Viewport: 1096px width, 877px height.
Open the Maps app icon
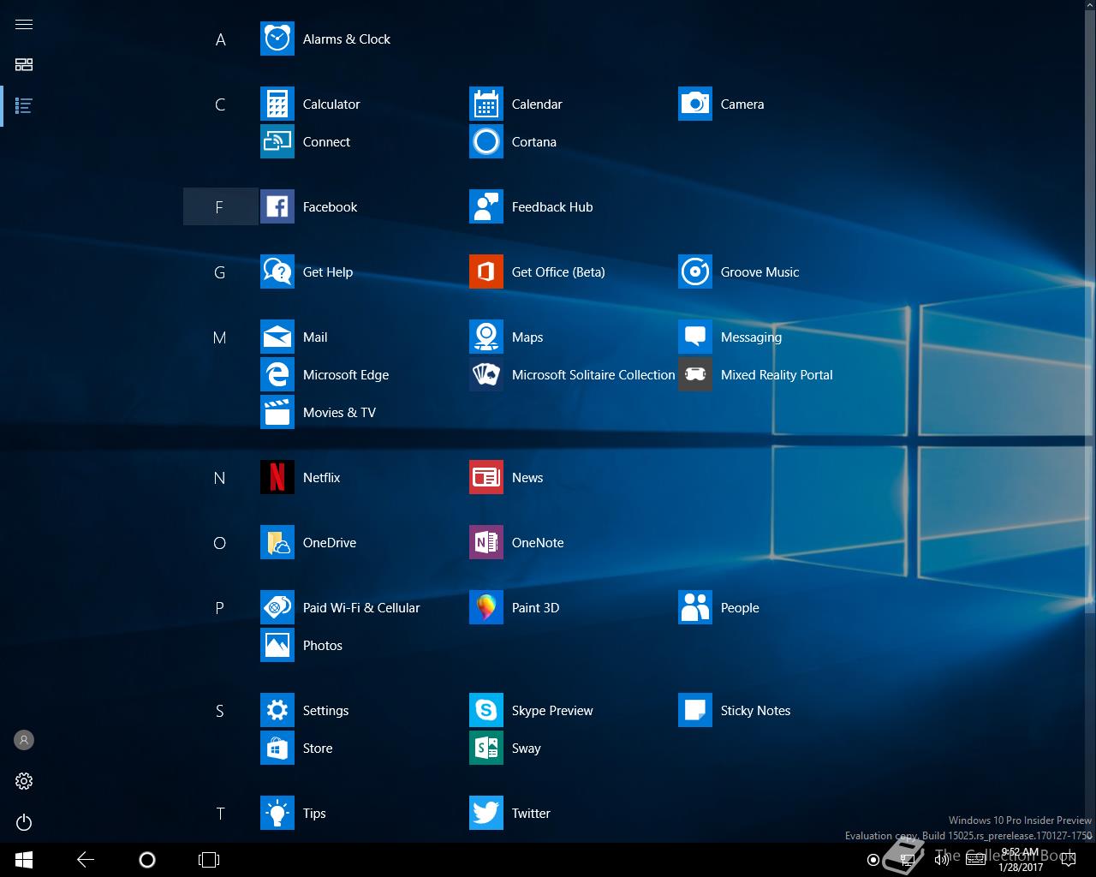[486, 337]
